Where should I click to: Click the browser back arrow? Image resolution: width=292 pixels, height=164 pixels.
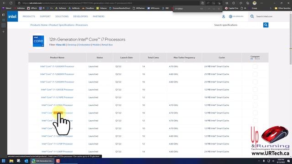click(4, 3)
